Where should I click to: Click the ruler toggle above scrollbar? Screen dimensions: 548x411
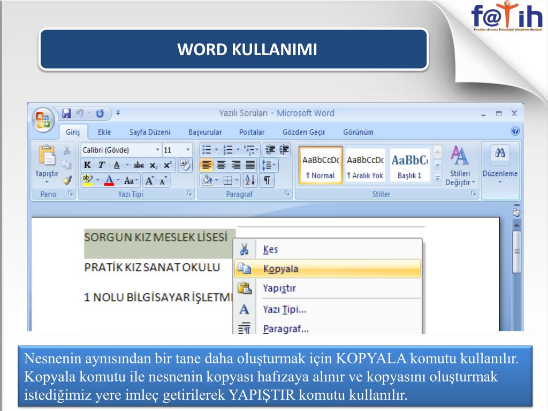pyautogui.click(x=516, y=212)
